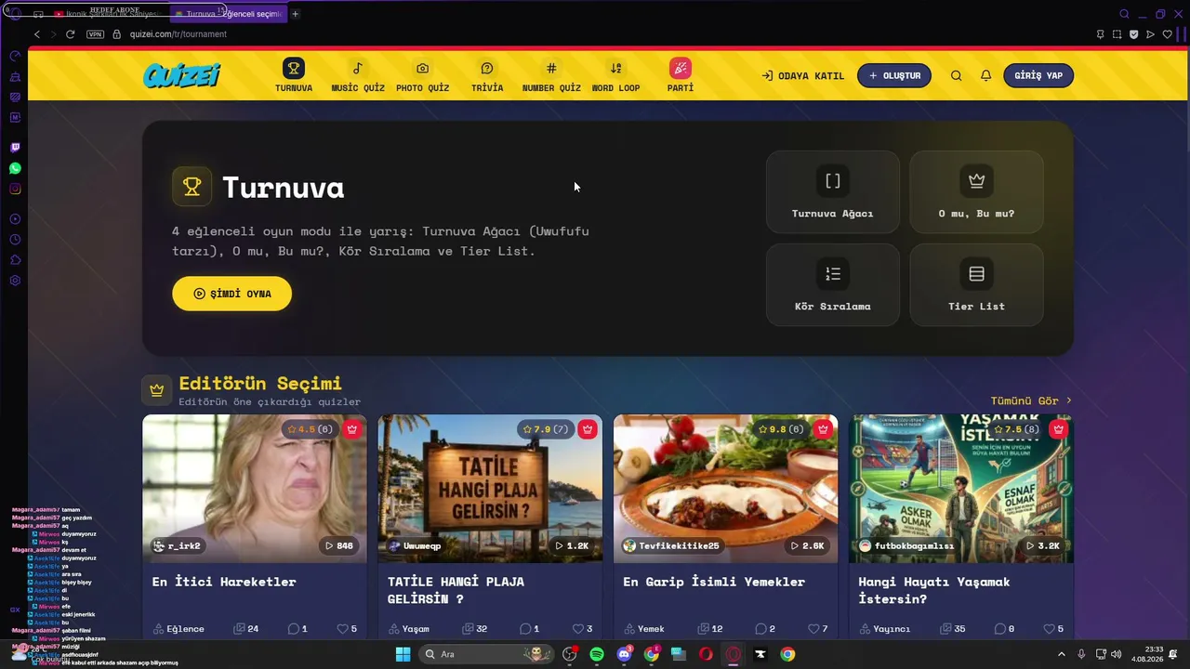Open Discord from the taskbar
Screen dimensions: 1190x669
624,654
